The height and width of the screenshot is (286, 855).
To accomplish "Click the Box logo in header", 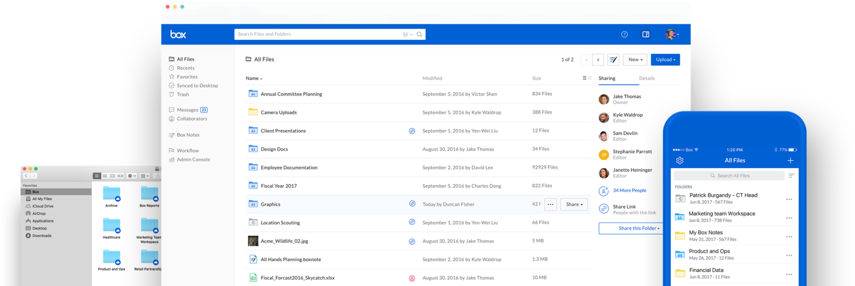I will click(178, 34).
